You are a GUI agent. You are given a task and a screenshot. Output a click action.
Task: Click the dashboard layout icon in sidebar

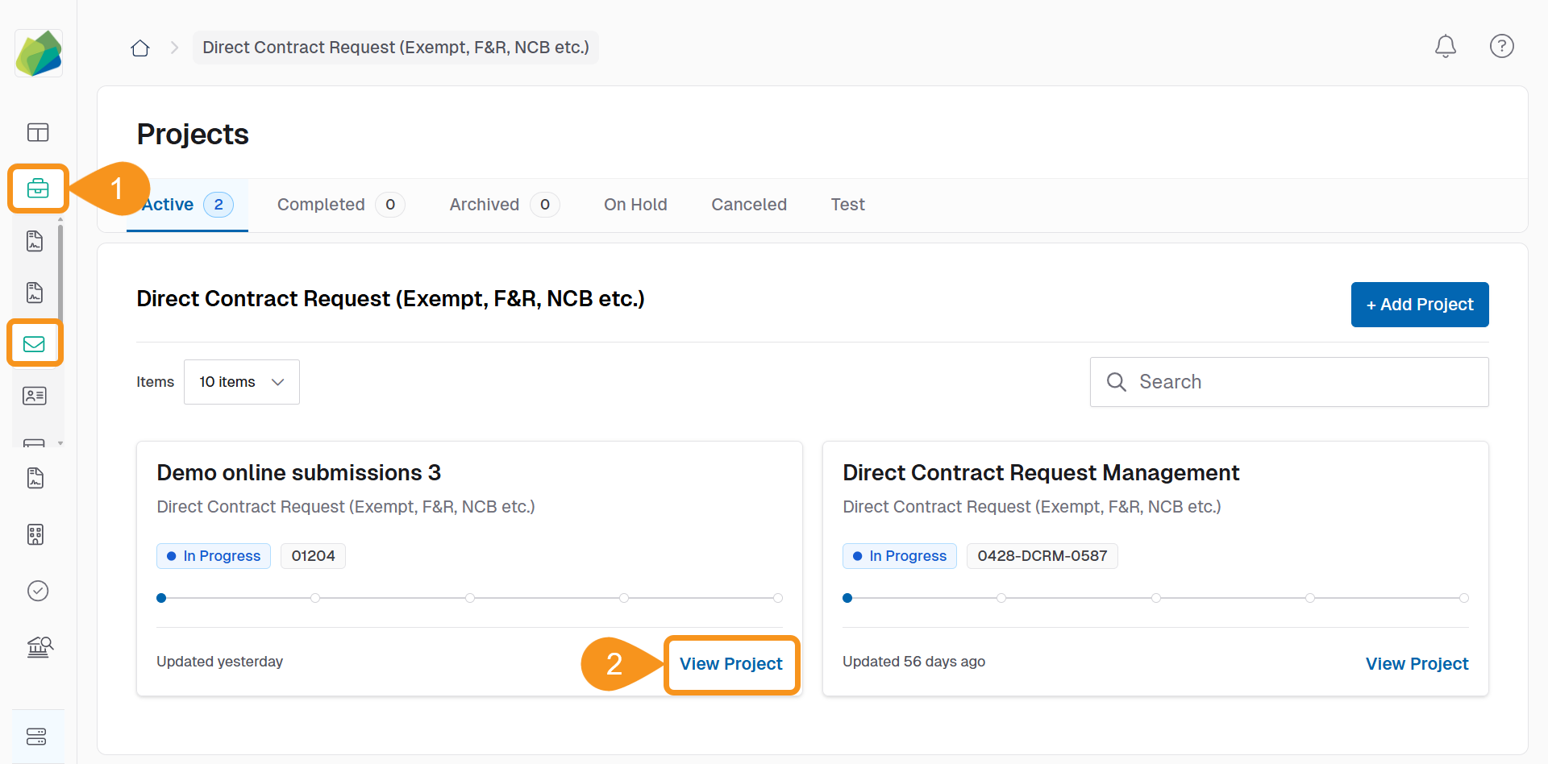[x=38, y=132]
